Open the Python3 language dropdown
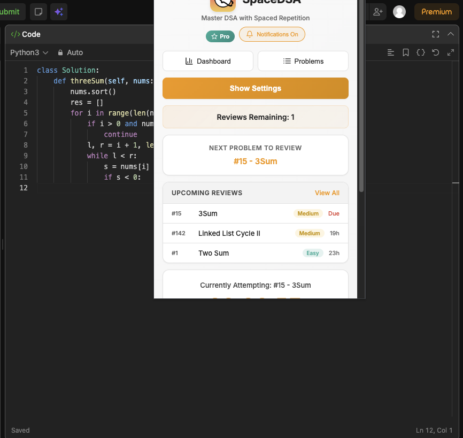 coord(29,52)
